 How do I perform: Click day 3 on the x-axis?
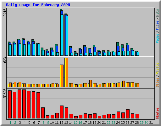[x=20, y=123]
